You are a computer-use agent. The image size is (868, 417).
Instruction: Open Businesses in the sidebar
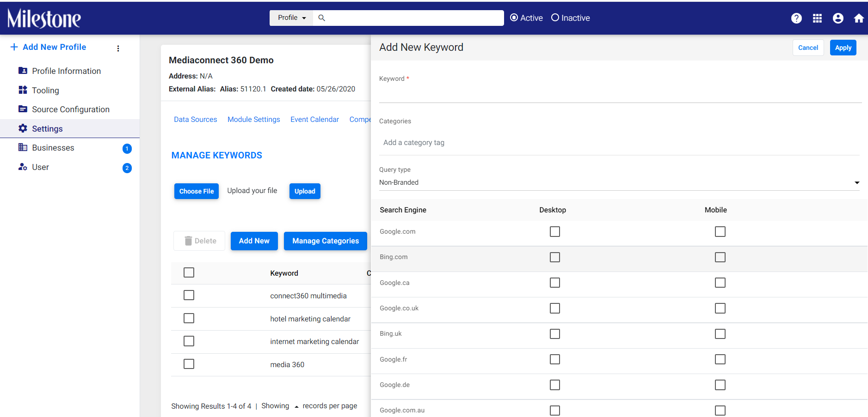53,148
